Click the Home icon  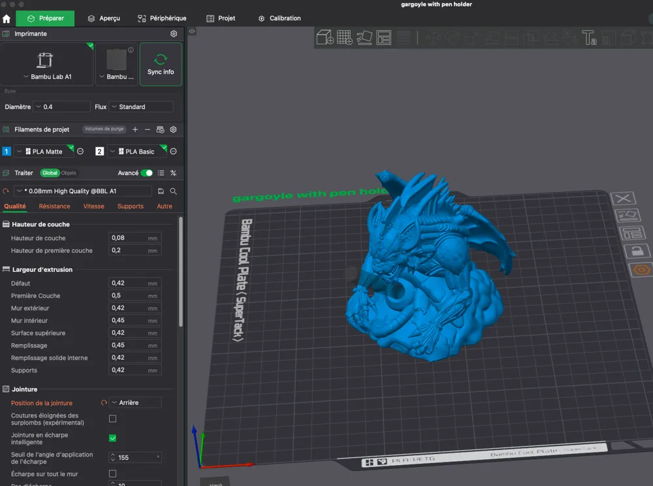tap(7, 19)
